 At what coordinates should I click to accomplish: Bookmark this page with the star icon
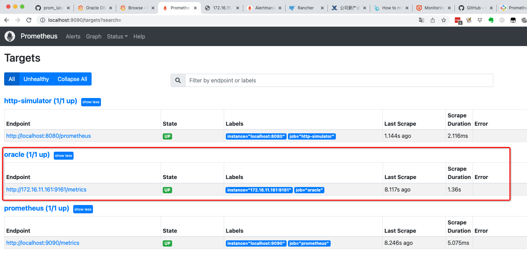point(443,20)
